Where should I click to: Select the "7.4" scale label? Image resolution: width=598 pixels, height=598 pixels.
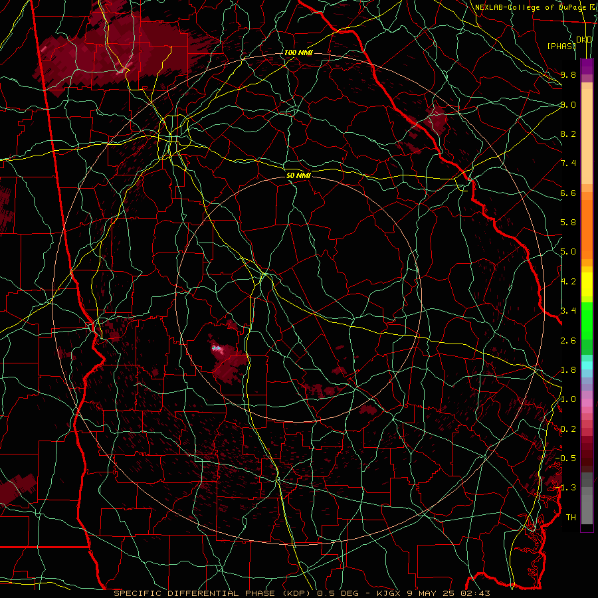[x=568, y=163]
